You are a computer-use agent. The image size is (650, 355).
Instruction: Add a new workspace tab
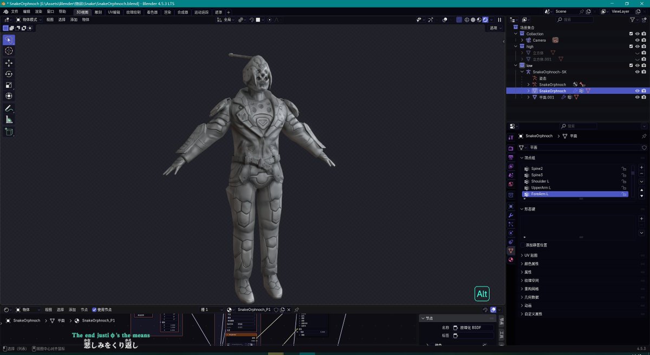coord(228,12)
